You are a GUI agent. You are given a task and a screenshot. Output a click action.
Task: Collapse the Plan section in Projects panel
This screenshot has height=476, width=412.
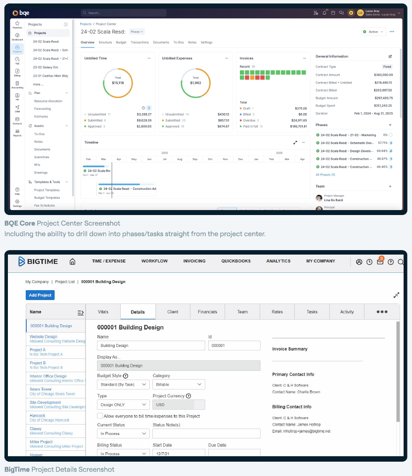67,93
